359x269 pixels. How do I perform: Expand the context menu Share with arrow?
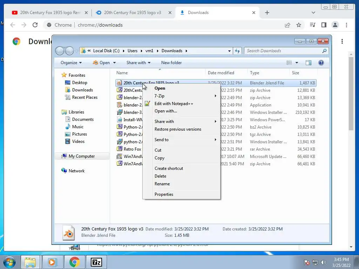tap(215, 122)
